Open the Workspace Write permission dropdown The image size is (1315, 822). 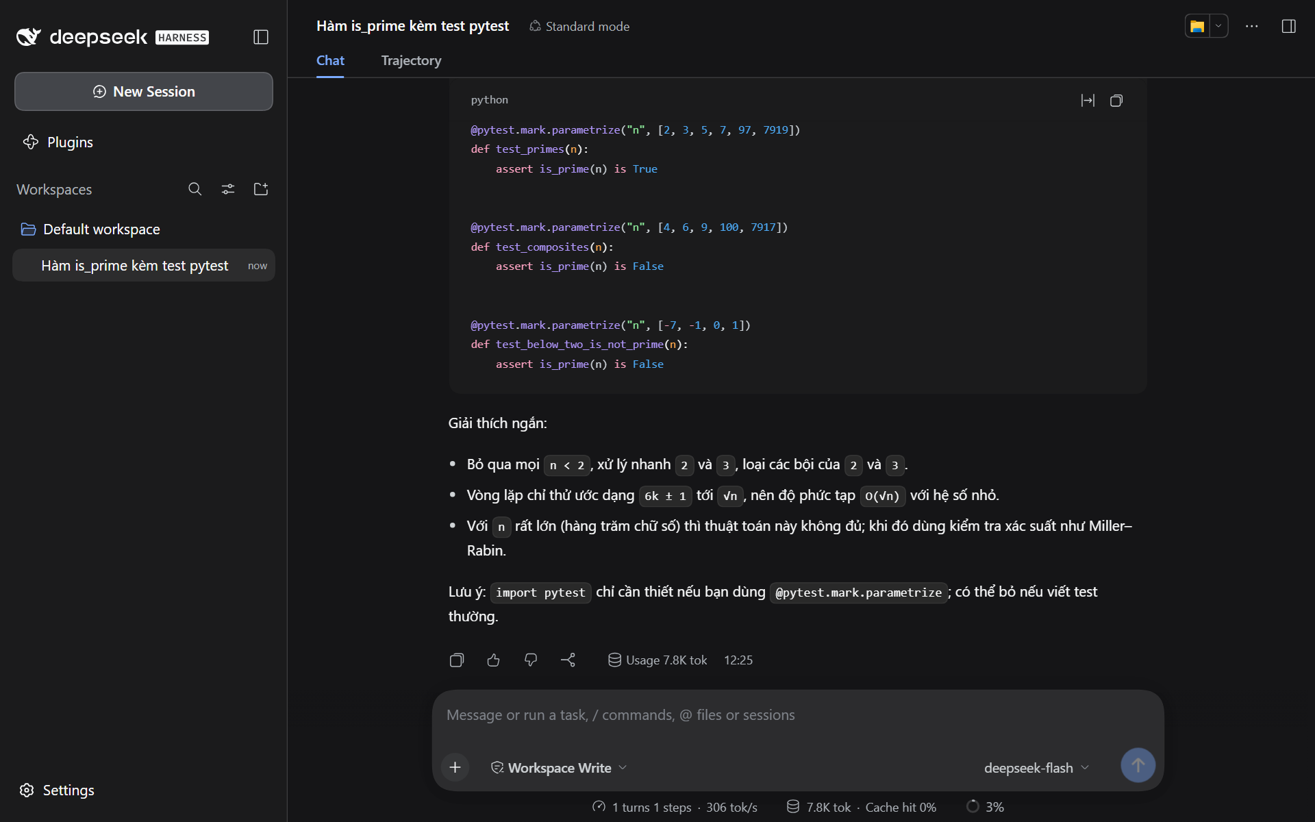559,768
